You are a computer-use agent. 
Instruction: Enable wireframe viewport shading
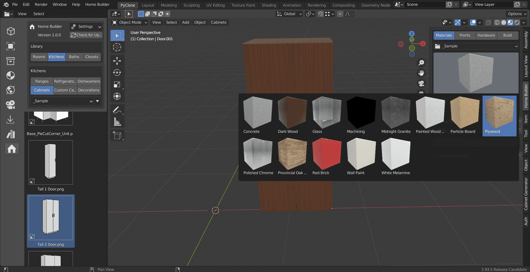(x=497, y=22)
